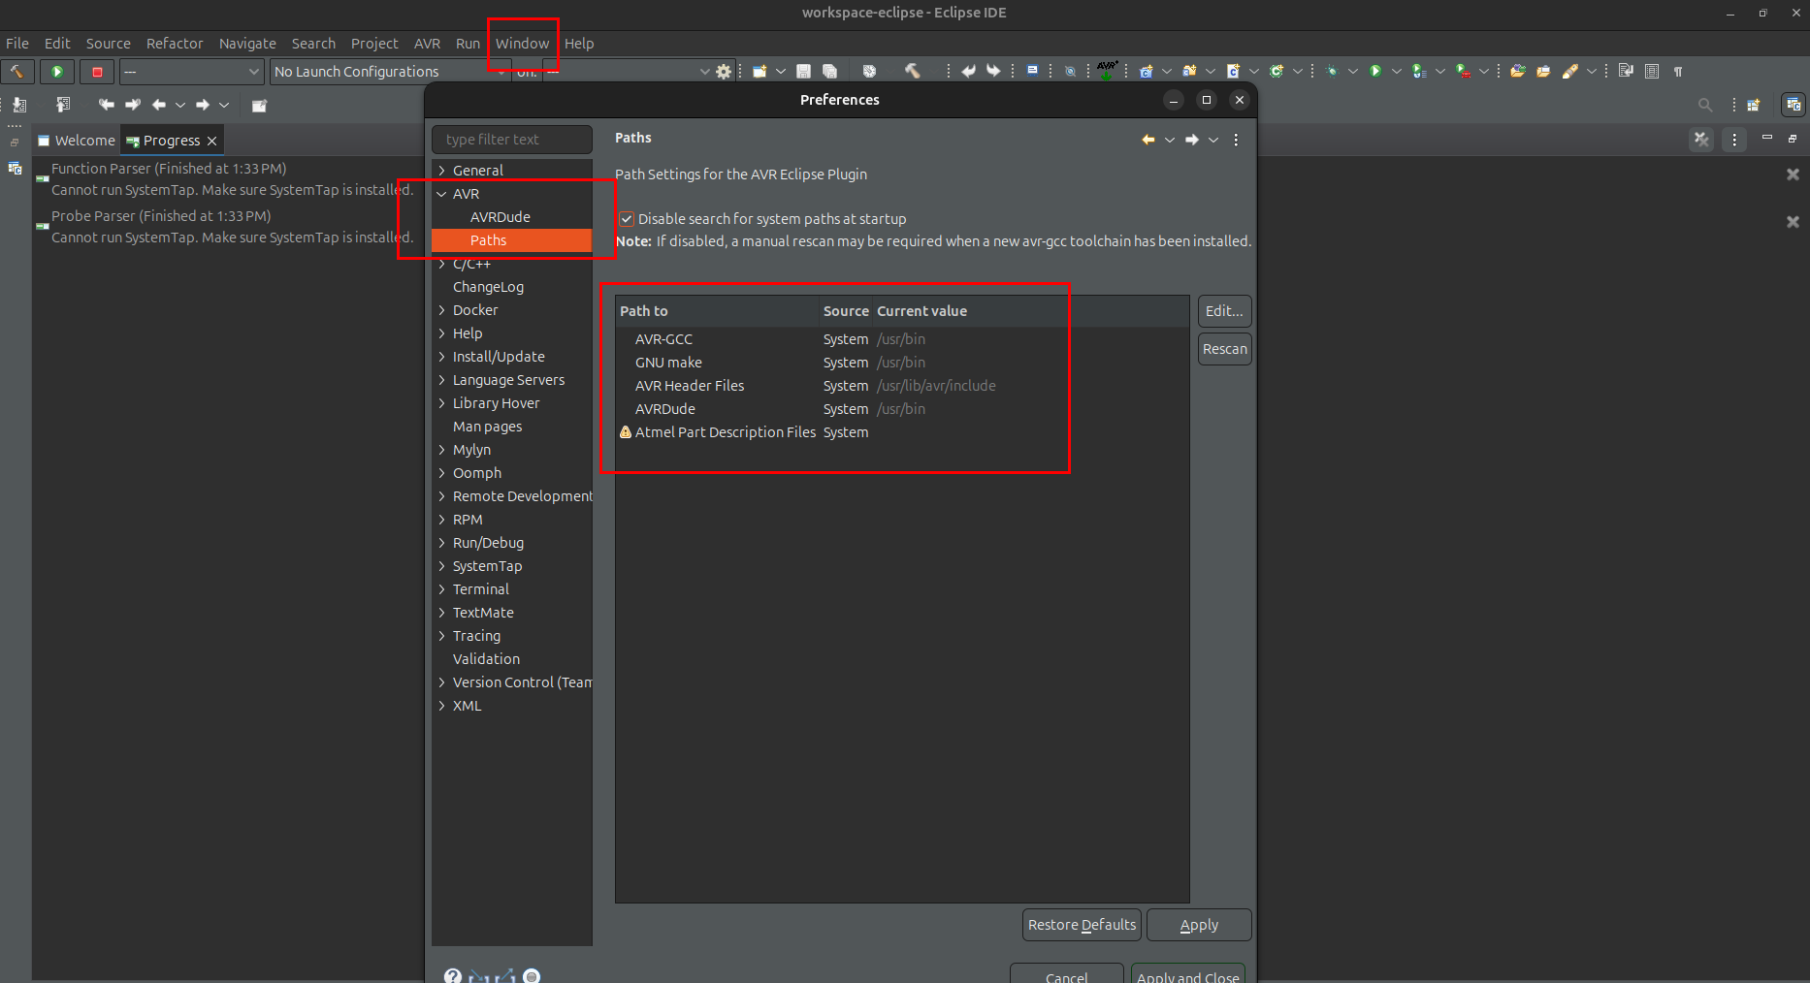Screen dimensions: 1810x983
Task: Click the Save disk icon in toolbar
Action: [x=803, y=71]
